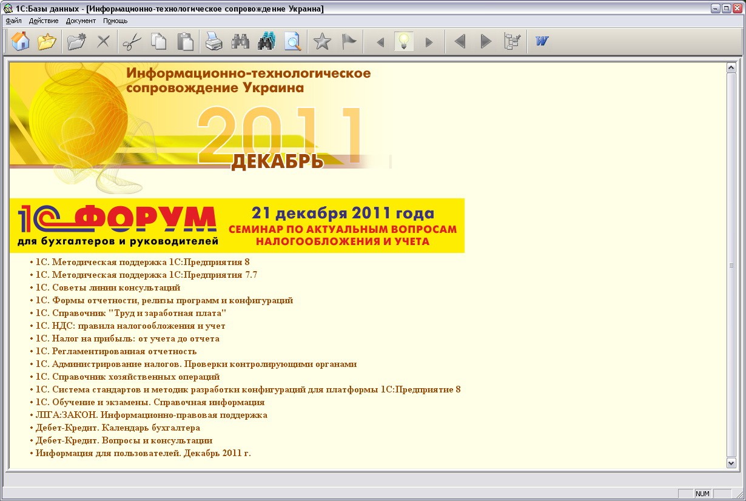Open Регламентированная отчетность link

click(116, 351)
